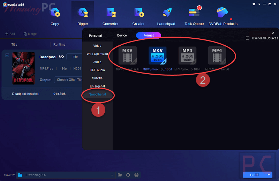
Task: Choose the Enlarger AI category
Action: pos(97,86)
